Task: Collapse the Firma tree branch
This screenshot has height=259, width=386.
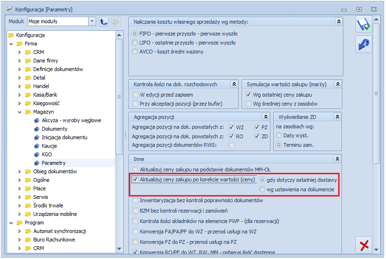Action: 11,44
